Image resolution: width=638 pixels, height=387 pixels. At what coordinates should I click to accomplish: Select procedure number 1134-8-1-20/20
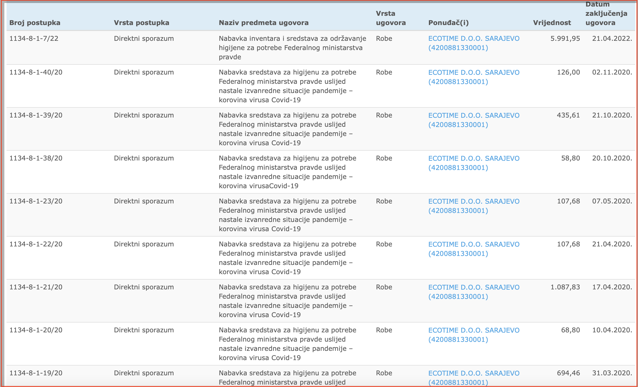pos(36,330)
